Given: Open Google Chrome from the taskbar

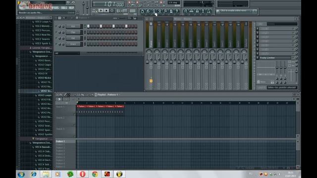Looking at the screenshot, I should tap(95, 174).
